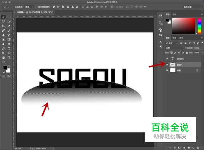
Task: Open the Auto-Select layer/group dropdown
Action: [29, 7]
